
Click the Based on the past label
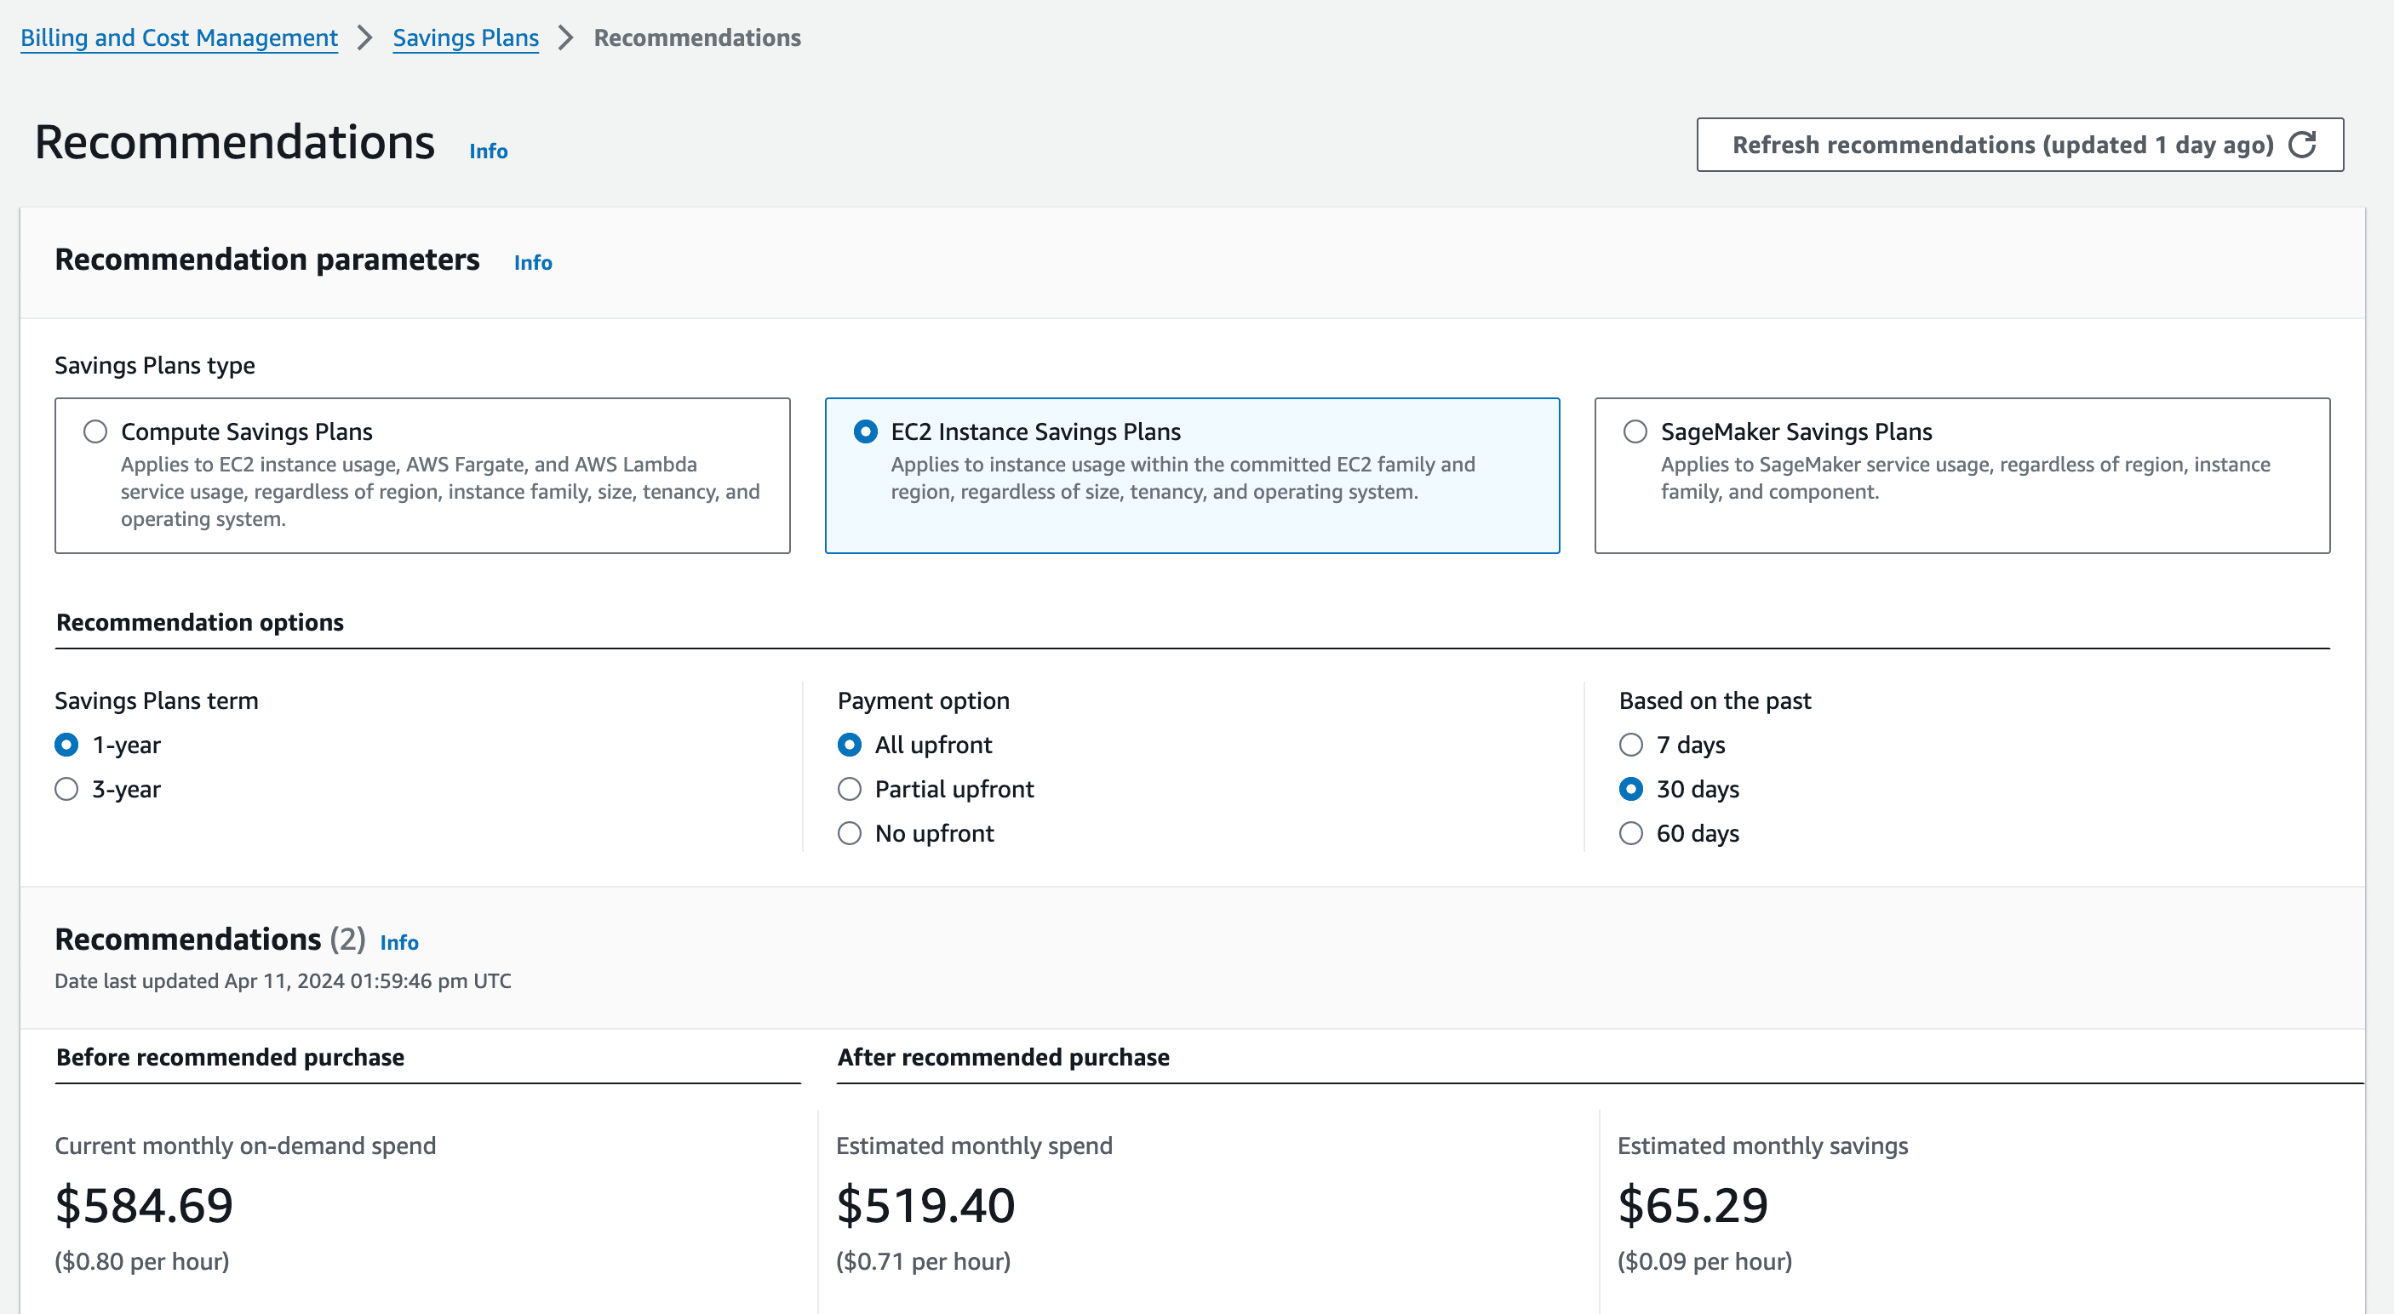coord(1715,700)
